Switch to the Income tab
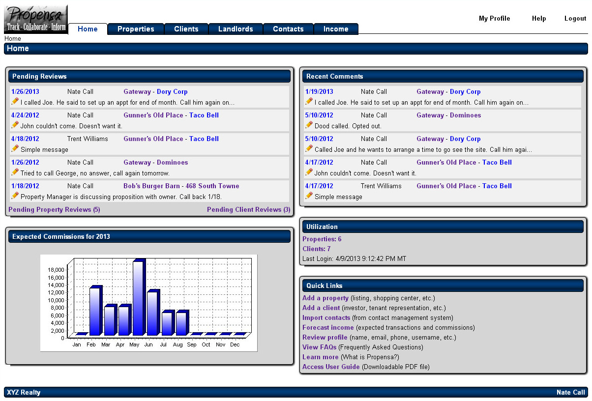 (x=336, y=29)
